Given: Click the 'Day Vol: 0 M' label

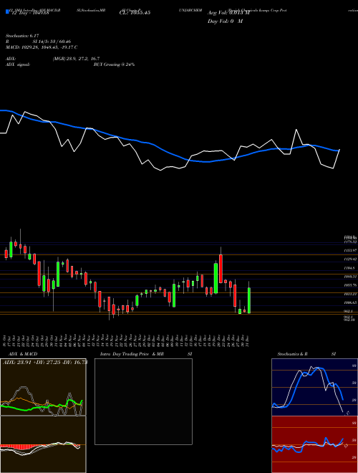Looking at the screenshot, I should [225, 21].
